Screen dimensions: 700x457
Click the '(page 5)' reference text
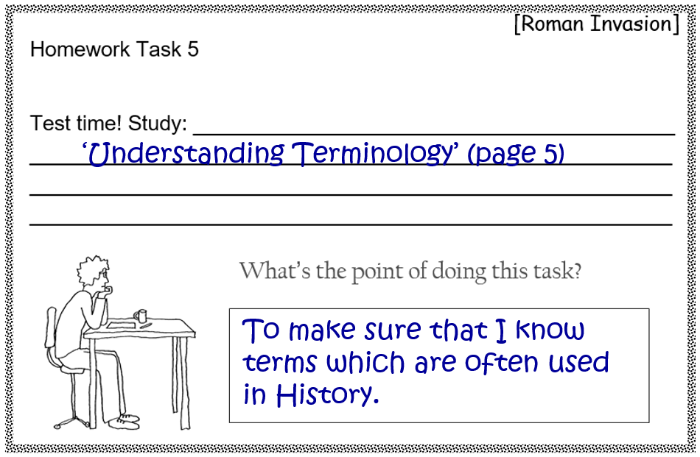516,154
